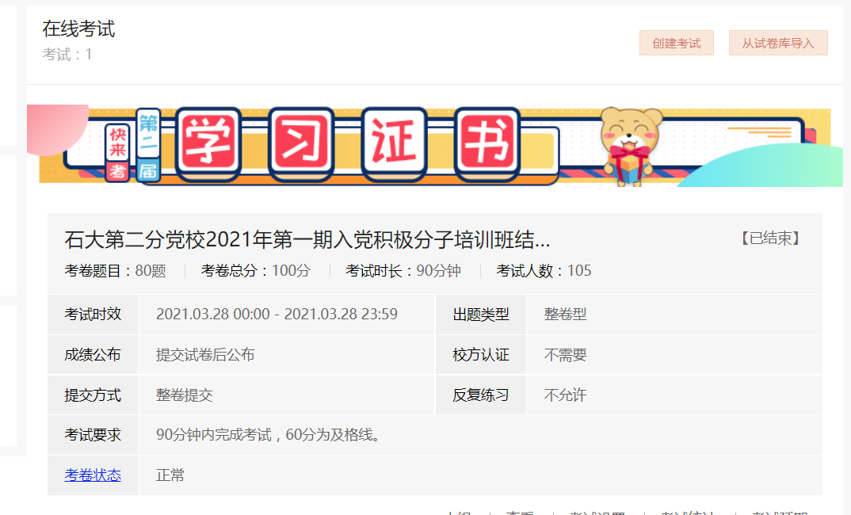Click the 学 tile in the banner
The image size is (851, 515).
(208, 144)
